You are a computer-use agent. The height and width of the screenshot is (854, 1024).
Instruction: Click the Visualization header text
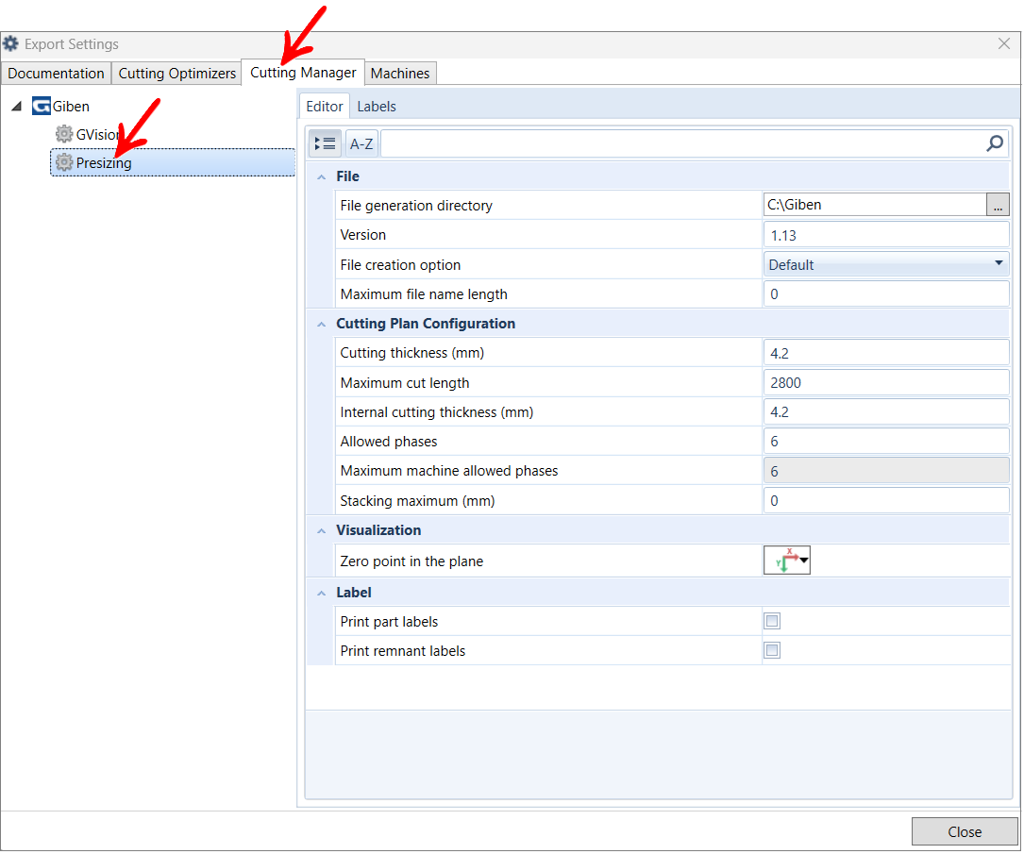pyautogui.click(x=378, y=530)
